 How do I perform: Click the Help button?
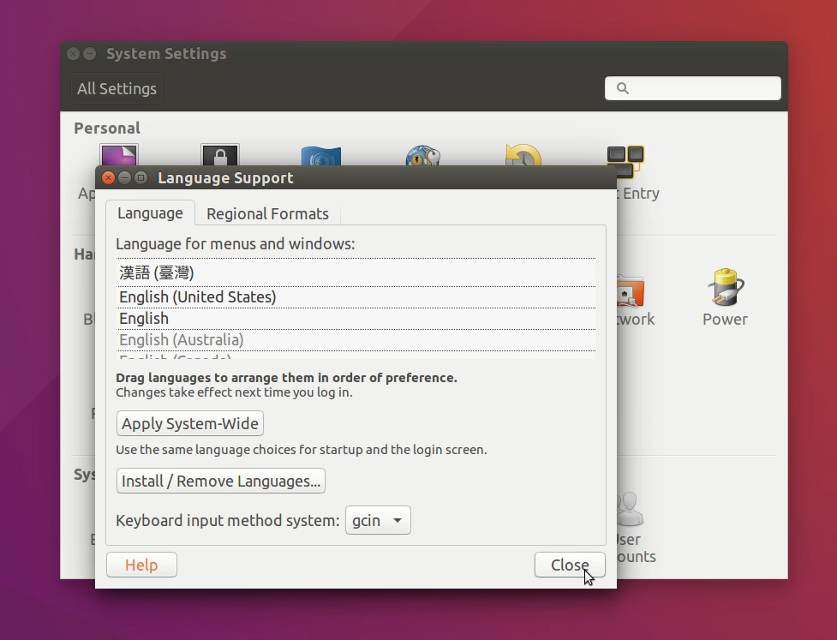click(141, 565)
